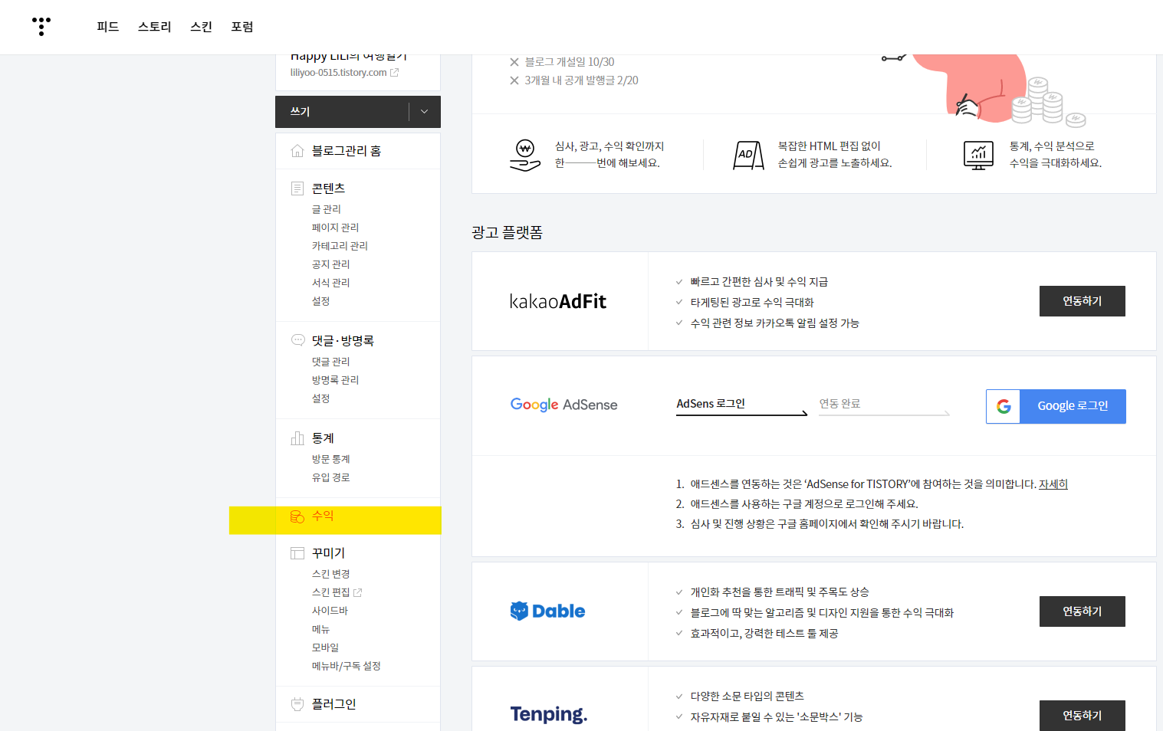Click the home icon beside 블로그관리 홈
The image size is (1163, 731).
coord(297,151)
